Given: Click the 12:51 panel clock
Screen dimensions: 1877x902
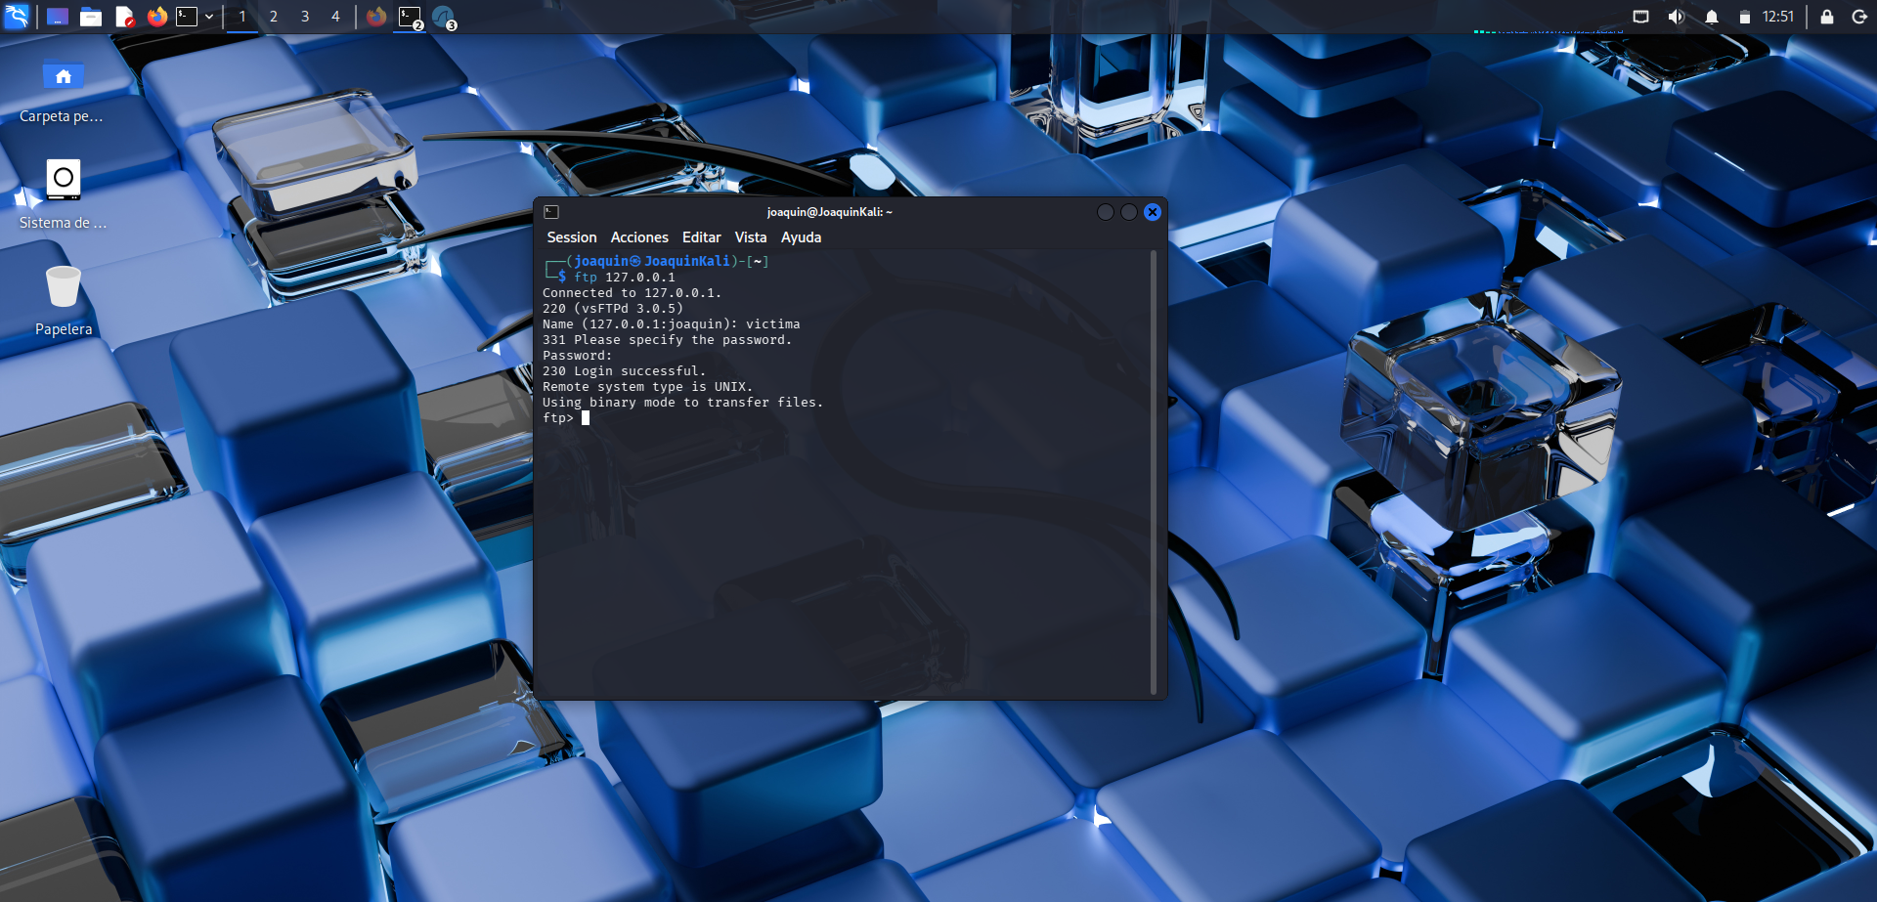Looking at the screenshot, I should 1777,17.
